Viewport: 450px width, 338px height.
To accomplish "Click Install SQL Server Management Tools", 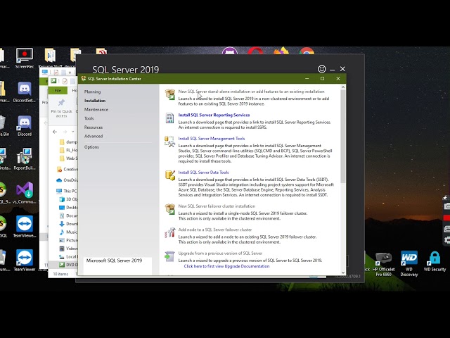I will 212,139.
